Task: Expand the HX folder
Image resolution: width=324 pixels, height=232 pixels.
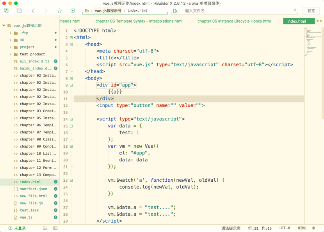Action: 10,40
